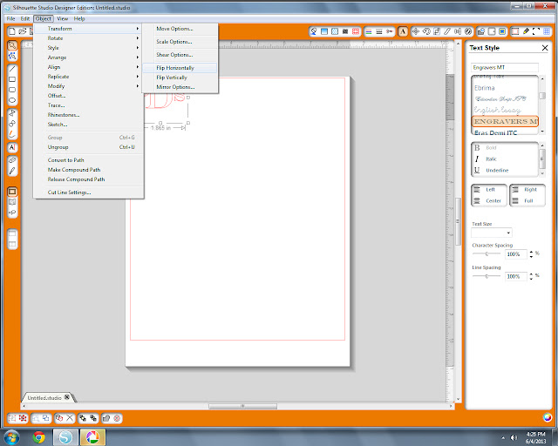Toggle the Design page view icon
The width and height of the screenshot is (558, 446).
point(12,192)
